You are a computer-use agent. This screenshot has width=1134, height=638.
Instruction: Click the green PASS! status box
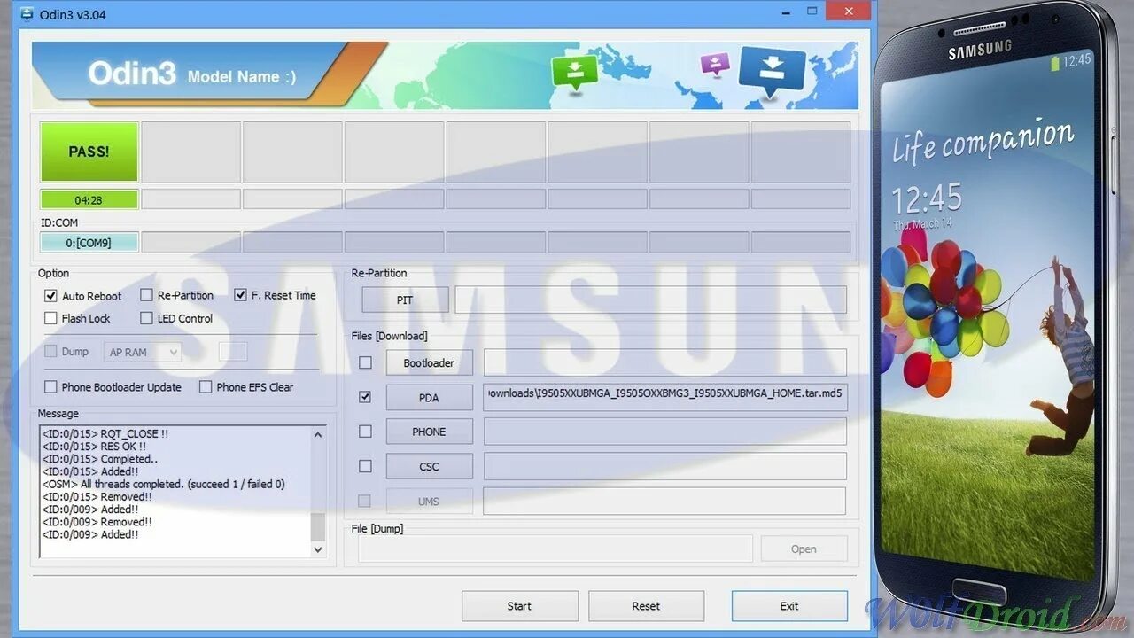click(x=89, y=152)
